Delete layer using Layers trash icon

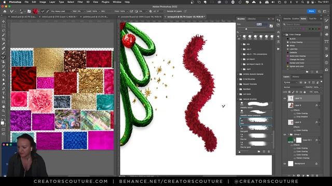pyautogui.click(x=317, y=175)
